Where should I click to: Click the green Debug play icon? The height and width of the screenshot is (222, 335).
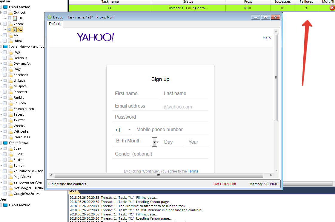50,17
